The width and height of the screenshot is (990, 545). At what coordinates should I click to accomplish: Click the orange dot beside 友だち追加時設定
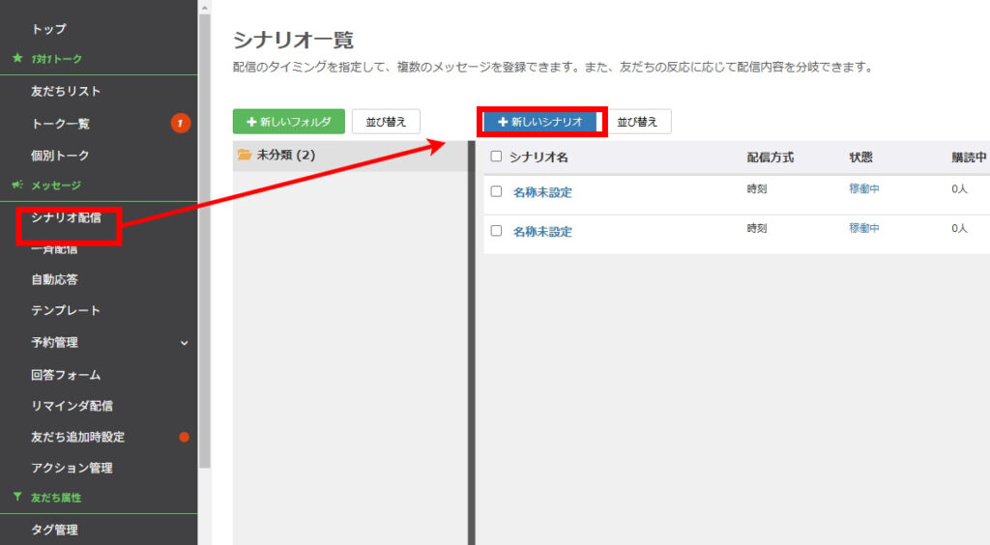click(184, 437)
